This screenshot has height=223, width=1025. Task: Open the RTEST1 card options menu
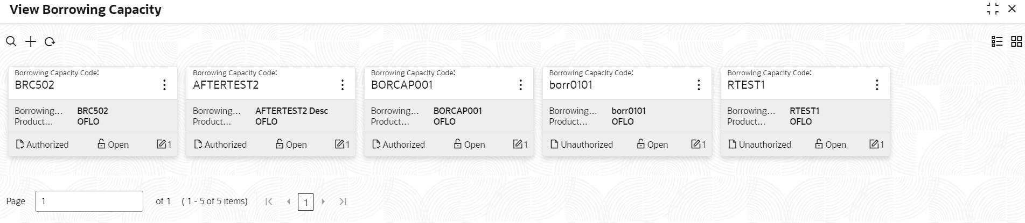(x=877, y=85)
